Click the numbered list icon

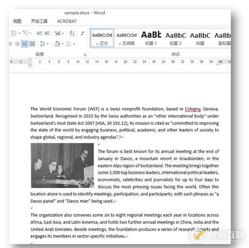pyautogui.click(x=14, y=33)
